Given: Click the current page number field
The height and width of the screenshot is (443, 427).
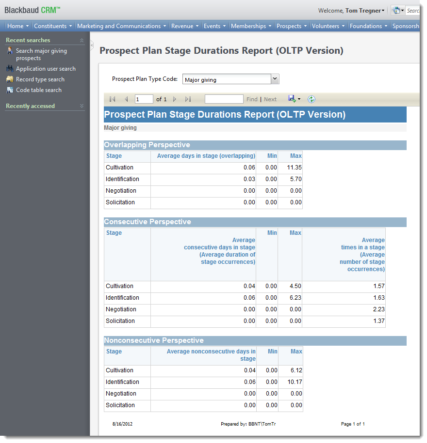Looking at the screenshot, I should [x=144, y=99].
